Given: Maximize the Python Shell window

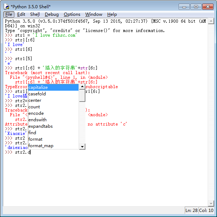Looking at the screenshot, I should click(196, 6).
